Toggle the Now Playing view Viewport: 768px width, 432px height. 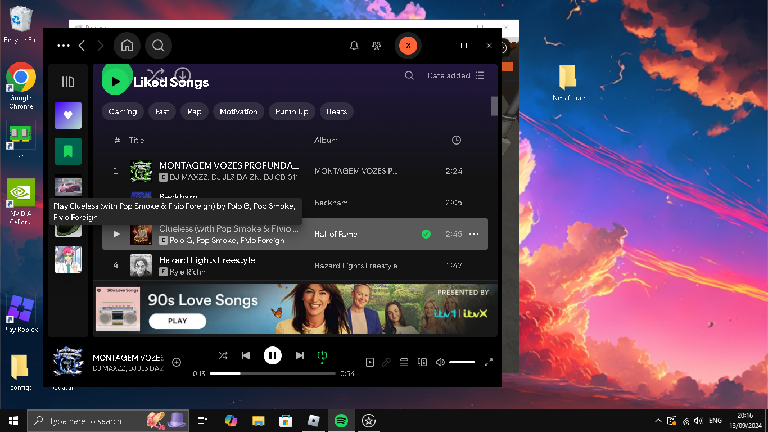[x=370, y=362]
